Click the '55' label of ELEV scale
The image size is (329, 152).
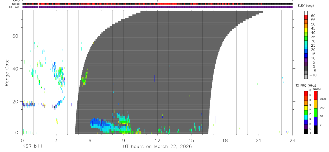coord(313,20)
